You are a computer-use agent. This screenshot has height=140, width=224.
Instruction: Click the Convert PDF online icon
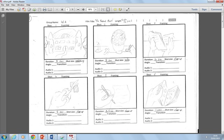click(19, 9)
